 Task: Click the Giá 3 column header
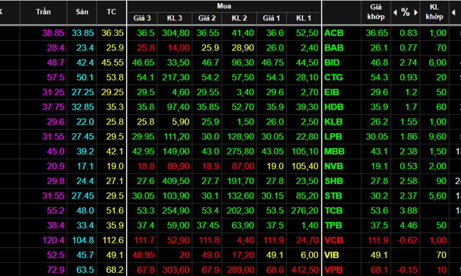(x=142, y=18)
